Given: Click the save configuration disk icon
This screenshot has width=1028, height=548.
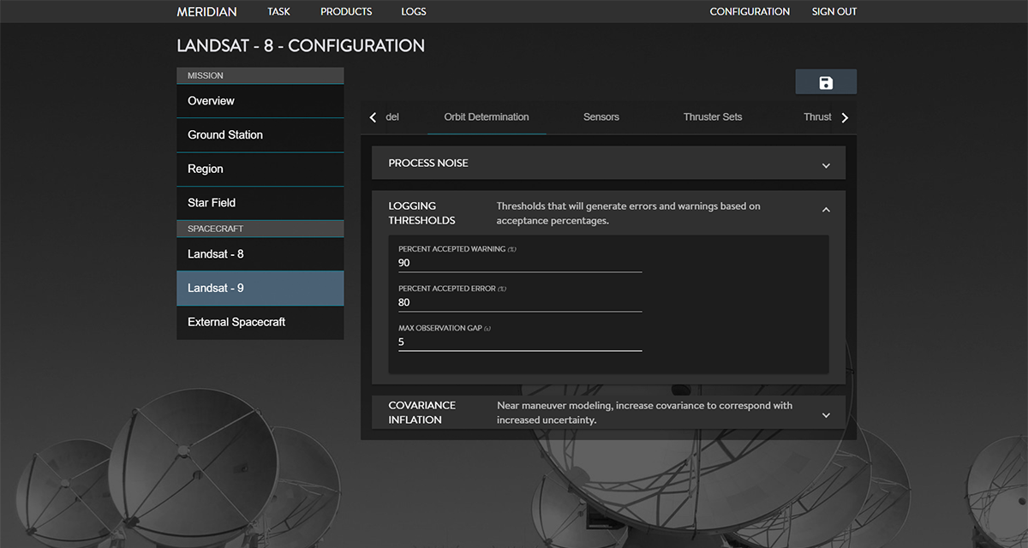Looking at the screenshot, I should (826, 82).
